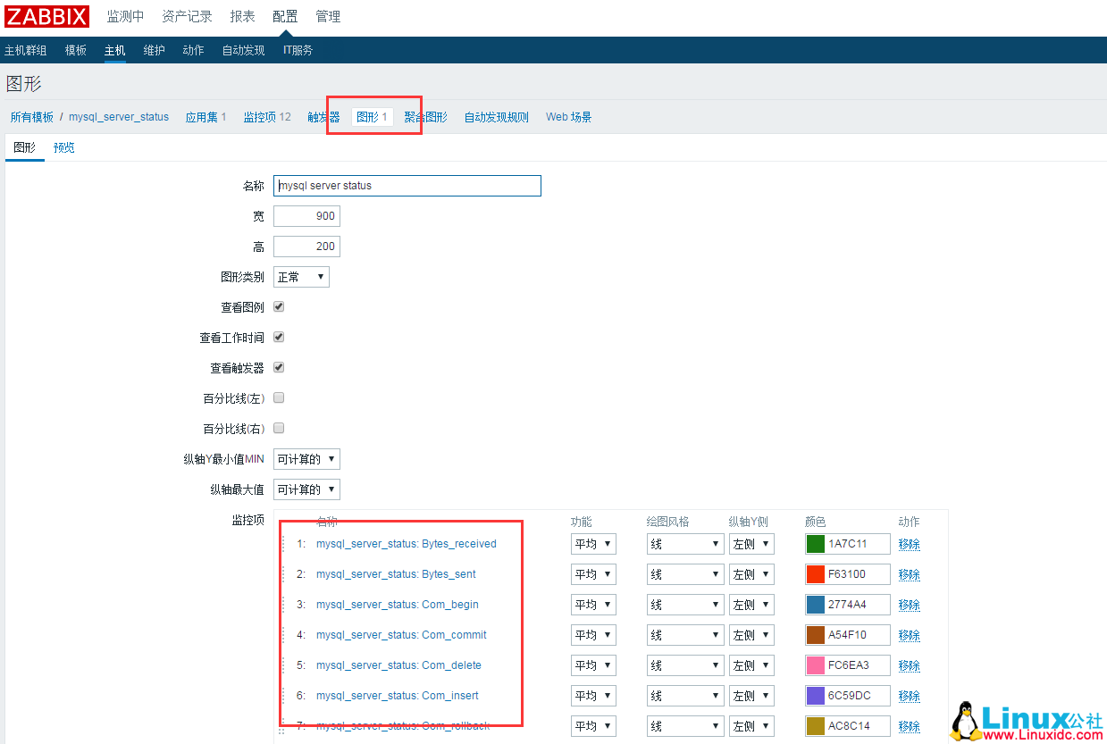Click 移除 next to Bytes_received

pos(908,543)
